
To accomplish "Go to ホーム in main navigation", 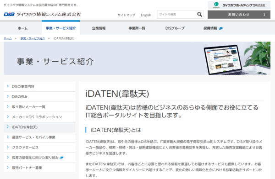I will point(22,28).
